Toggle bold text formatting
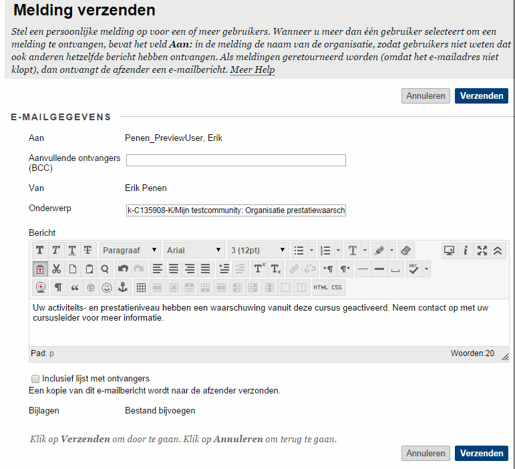The image size is (515, 469). tap(40, 251)
